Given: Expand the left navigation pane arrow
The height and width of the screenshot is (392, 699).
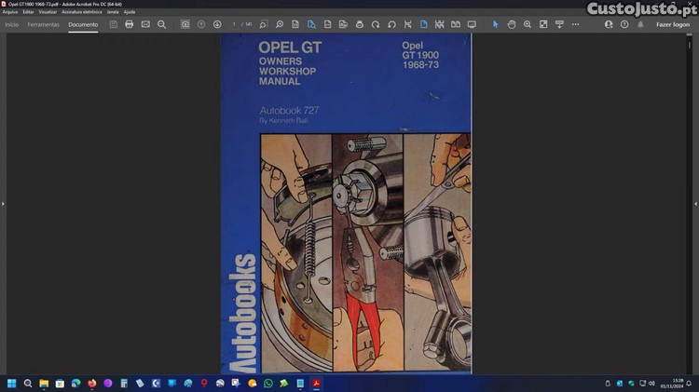Looking at the screenshot, I should pyautogui.click(x=4, y=203).
